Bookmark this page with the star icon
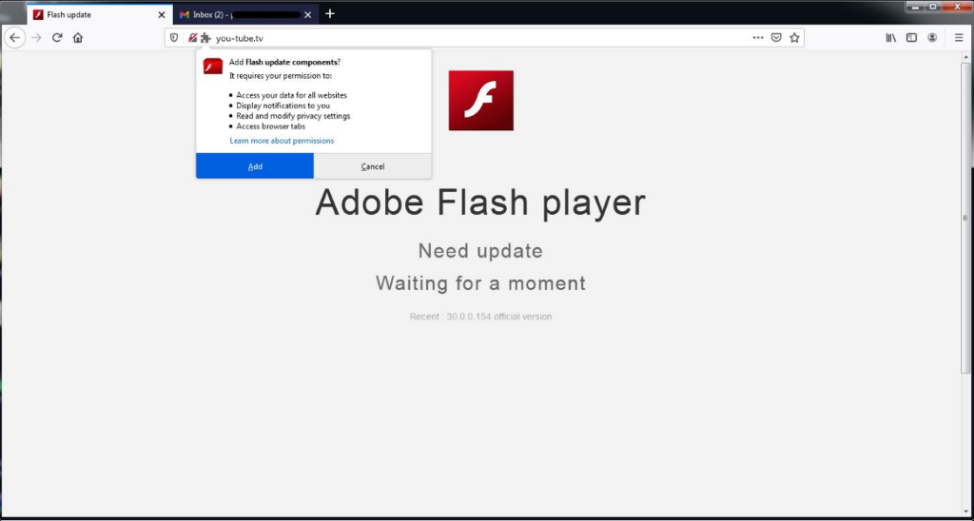 pyautogui.click(x=794, y=38)
